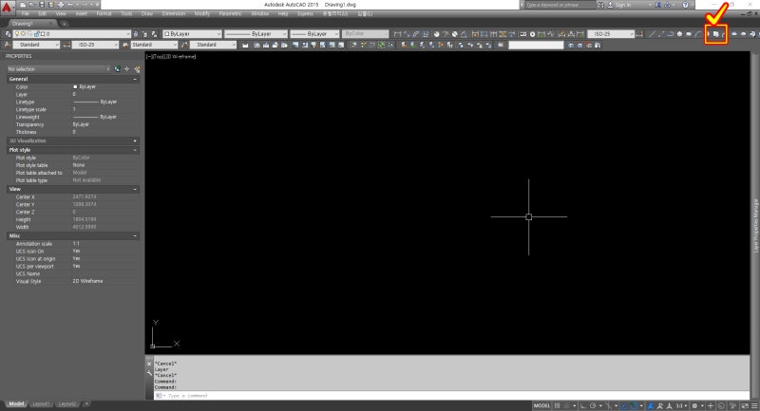The image size is (760, 411).
Task: Collapse the Plot style section
Action: click(135, 150)
